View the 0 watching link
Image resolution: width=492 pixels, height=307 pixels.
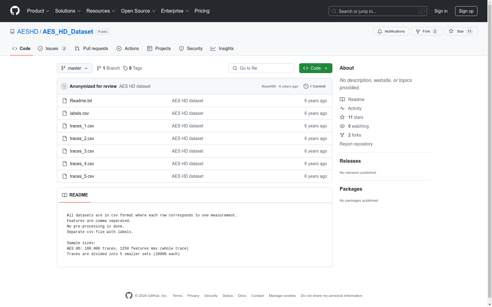pyautogui.click(x=354, y=126)
